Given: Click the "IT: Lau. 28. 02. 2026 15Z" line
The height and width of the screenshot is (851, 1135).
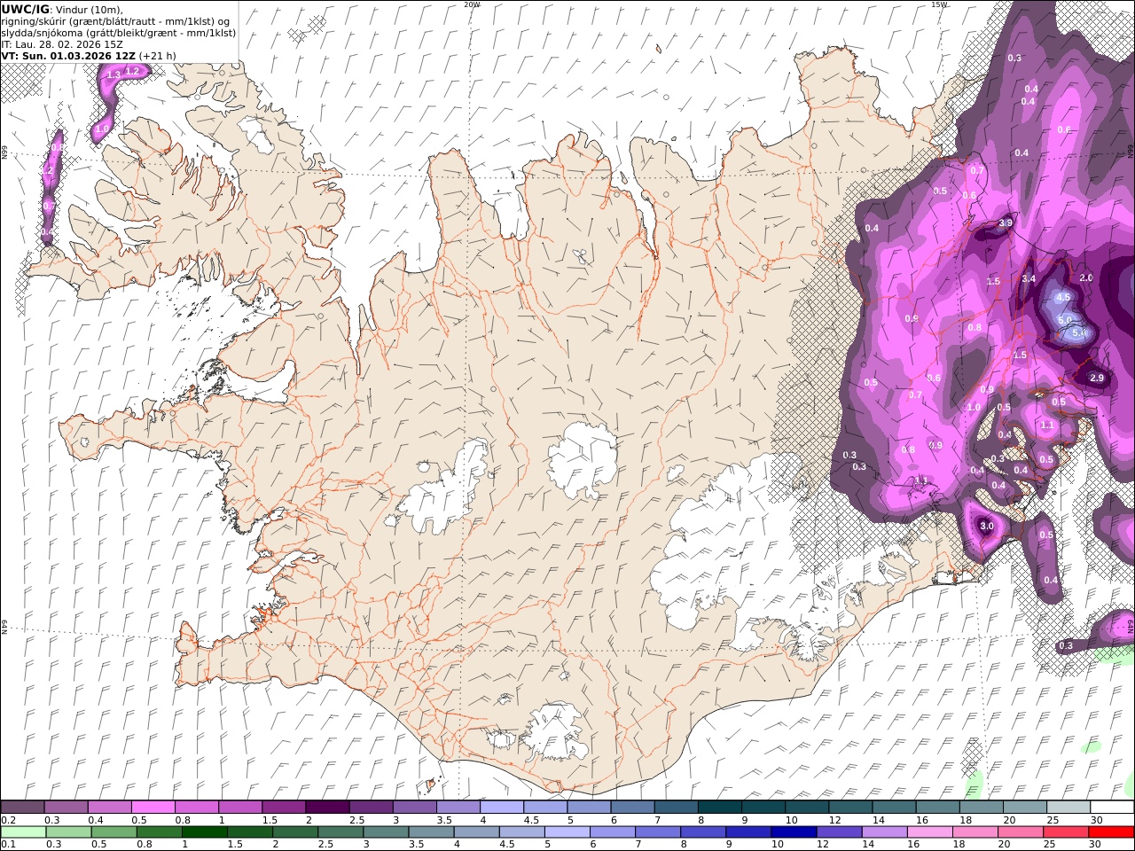Looking at the screenshot, I should click(x=62, y=43).
